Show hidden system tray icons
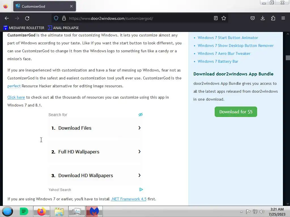This screenshot has width=290, height=217. point(241,212)
